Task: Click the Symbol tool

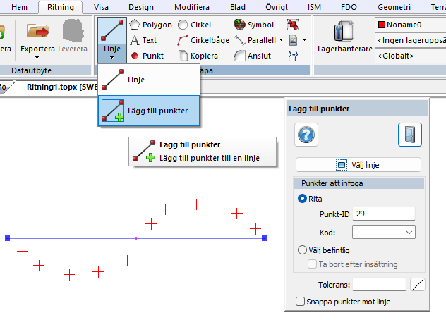Action: coord(254,25)
